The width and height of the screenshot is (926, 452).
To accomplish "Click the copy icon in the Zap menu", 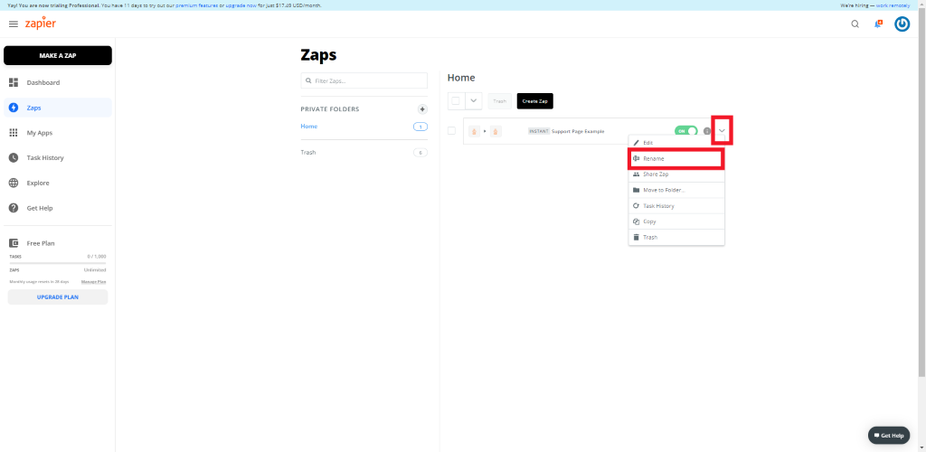I will (636, 221).
